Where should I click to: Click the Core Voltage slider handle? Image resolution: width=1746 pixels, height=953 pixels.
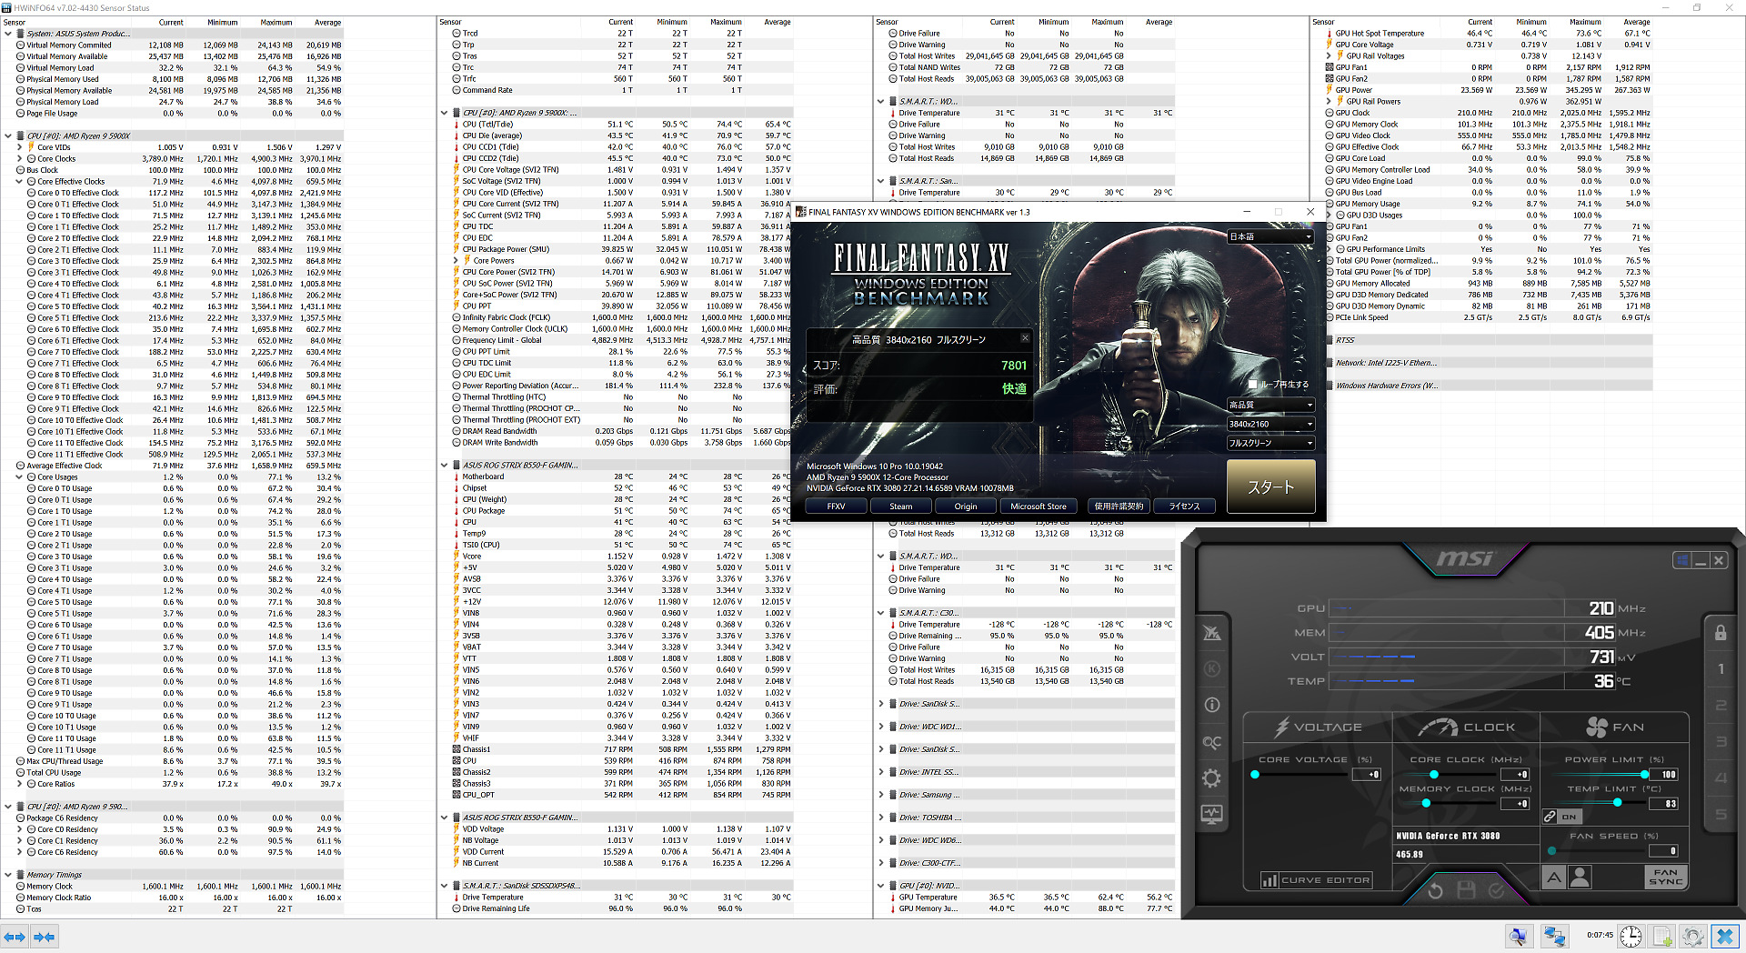(1255, 775)
